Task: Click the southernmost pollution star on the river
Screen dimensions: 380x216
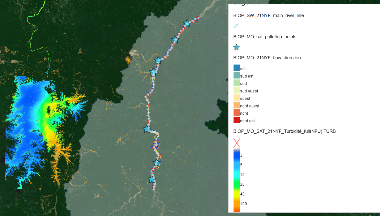Action: (x=152, y=179)
